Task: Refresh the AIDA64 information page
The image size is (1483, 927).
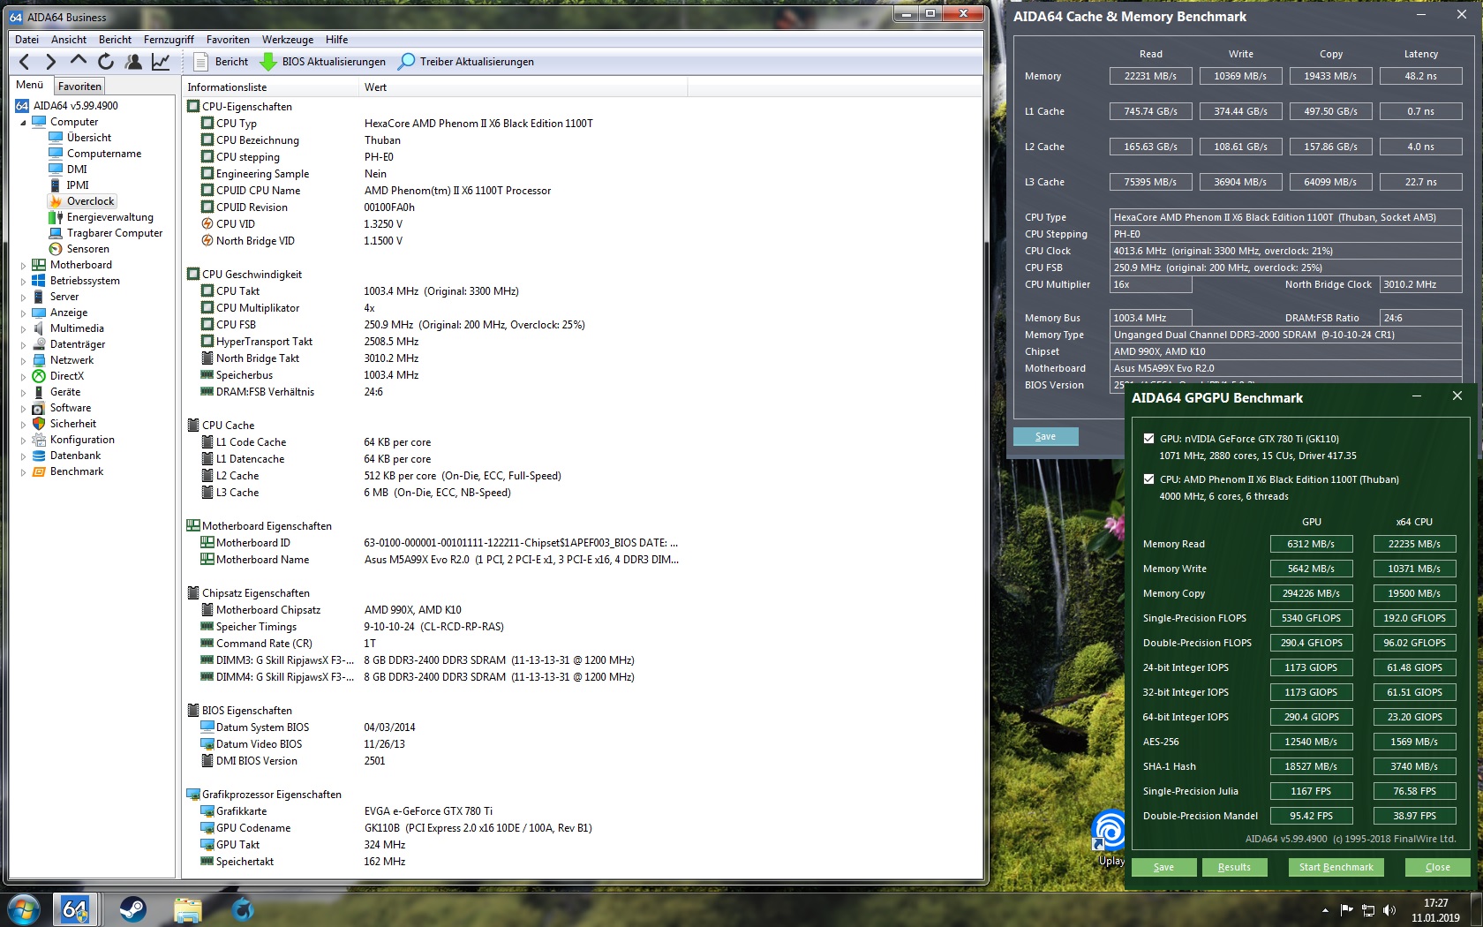Action: [106, 62]
